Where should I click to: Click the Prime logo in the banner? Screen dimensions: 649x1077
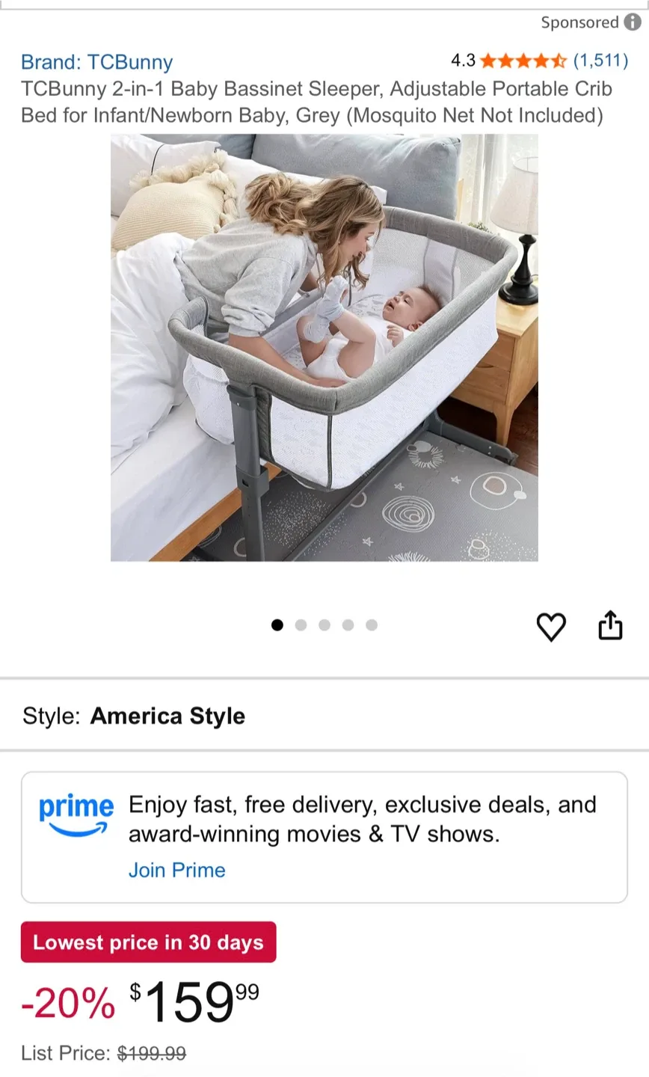click(76, 815)
